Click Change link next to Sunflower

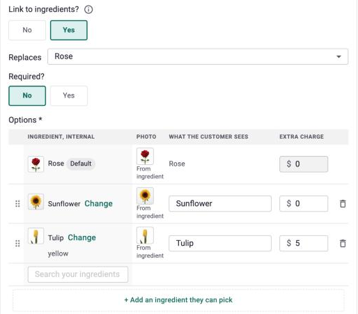(x=98, y=203)
